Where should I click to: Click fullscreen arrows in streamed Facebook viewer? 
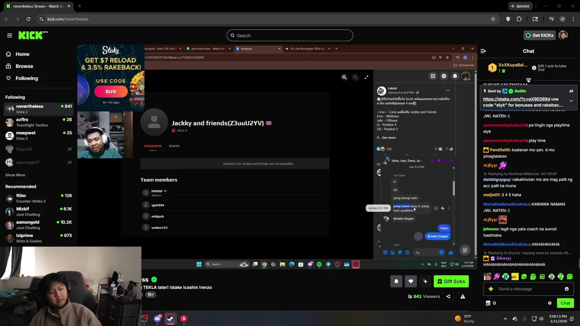pyautogui.click(x=366, y=77)
